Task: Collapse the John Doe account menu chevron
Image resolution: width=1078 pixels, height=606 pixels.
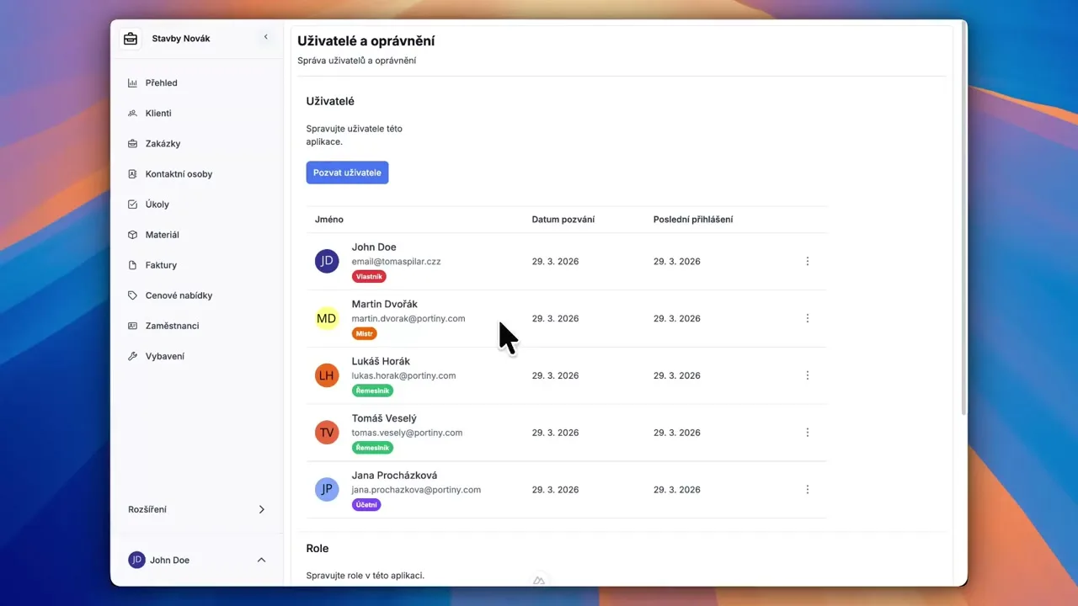Action: point(261,559)
